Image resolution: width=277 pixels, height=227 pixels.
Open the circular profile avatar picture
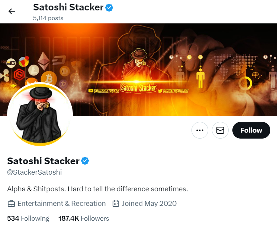40,114
